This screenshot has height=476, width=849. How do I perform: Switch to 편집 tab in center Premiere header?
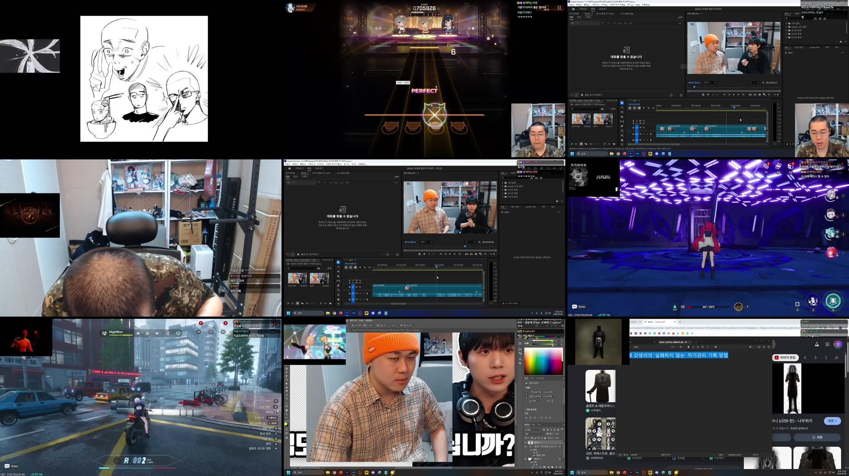(x=309, y=168)
